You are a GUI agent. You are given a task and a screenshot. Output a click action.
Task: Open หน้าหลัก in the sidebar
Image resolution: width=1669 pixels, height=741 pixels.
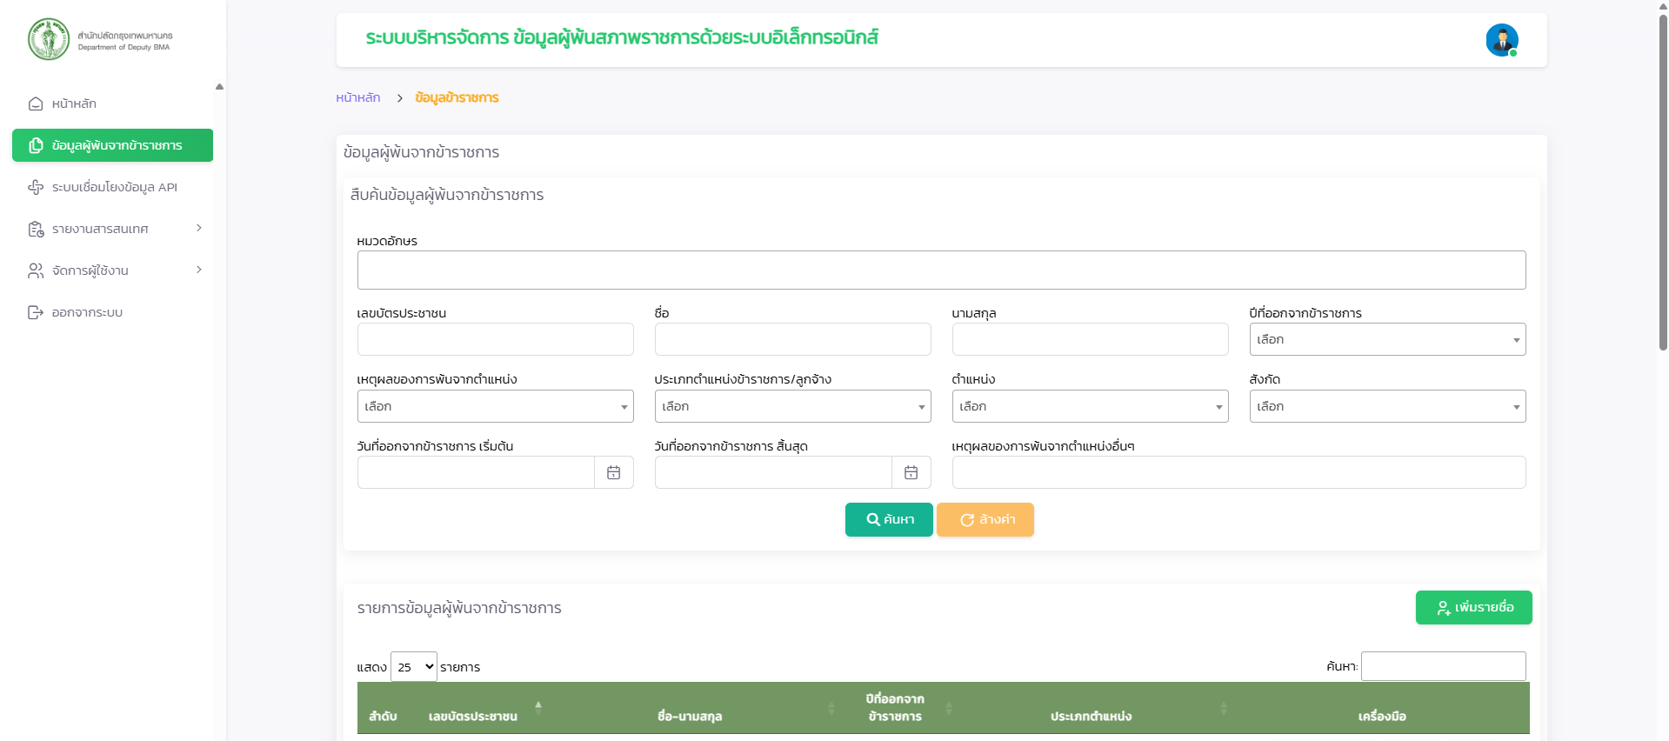(x=112, y=103)
